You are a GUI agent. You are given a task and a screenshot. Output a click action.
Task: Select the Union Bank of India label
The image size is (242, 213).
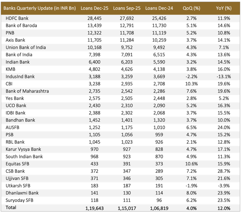click(26, 47)
